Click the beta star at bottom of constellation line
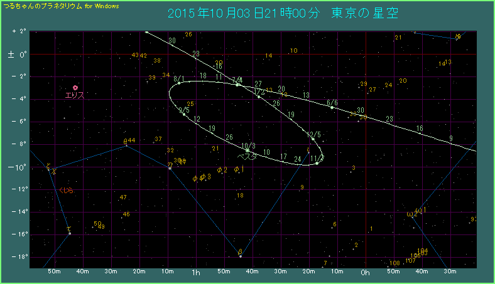This screenshot has width=495, height=284. pos(240,255)
